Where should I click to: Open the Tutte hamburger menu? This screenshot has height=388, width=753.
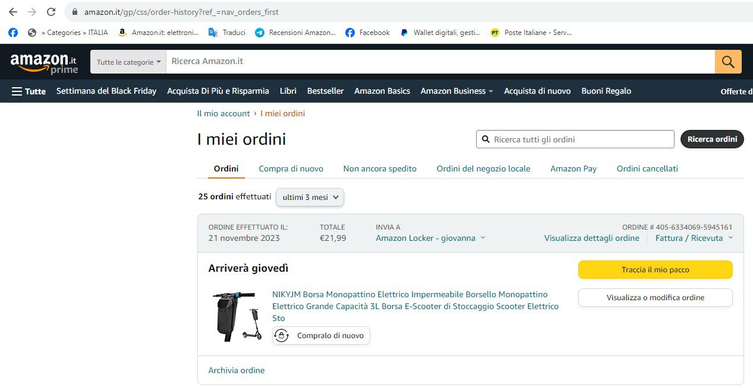click(29, 91)
